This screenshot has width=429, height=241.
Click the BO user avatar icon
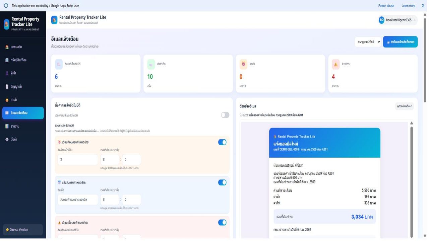(381, 20)
